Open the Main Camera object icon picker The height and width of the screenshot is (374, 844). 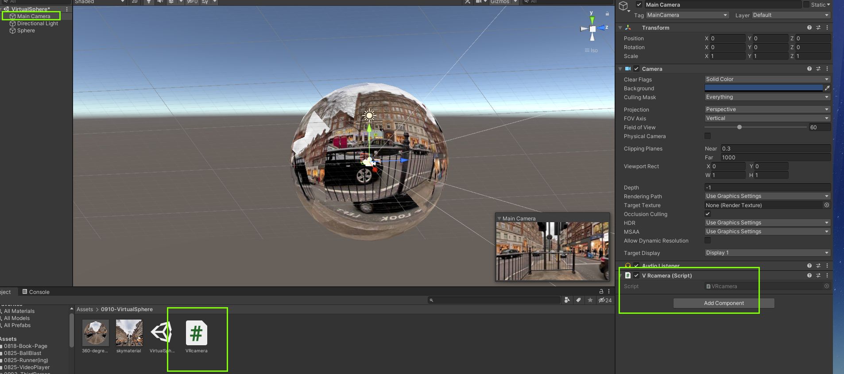(624, 6)
